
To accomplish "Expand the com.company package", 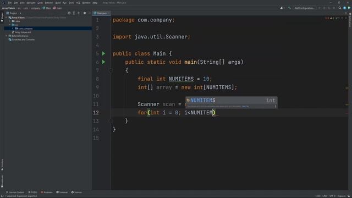I will point(13,29).
